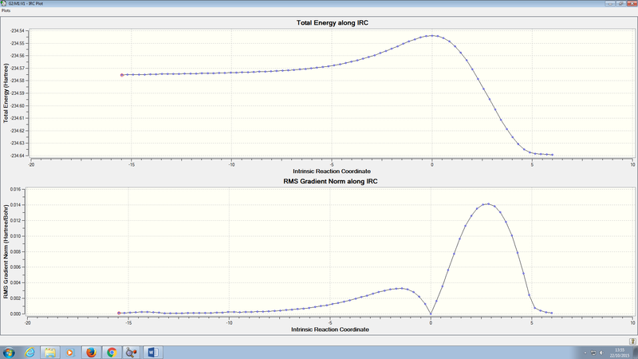Click the last energy point near -234.64
This screenshot has width=638, height=359.
552,155
